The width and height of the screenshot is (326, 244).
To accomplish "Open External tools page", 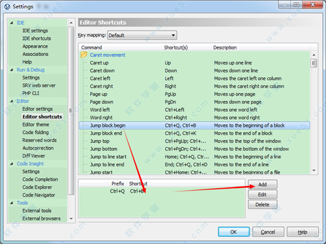I will pyautogui.click(x=37, y=211).
